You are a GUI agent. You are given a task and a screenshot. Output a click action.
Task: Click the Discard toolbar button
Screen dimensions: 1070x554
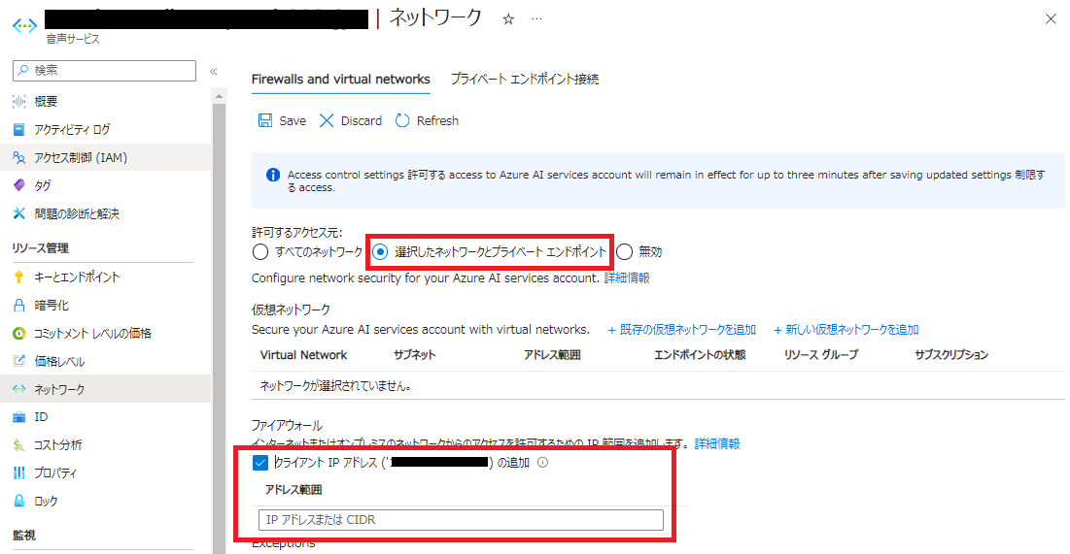pos(351,120)
